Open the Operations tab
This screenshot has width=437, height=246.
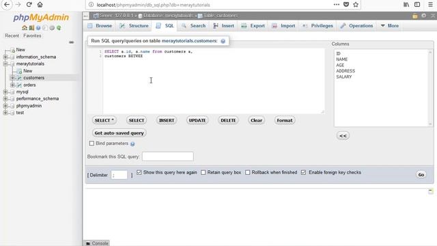pos(356,26)
